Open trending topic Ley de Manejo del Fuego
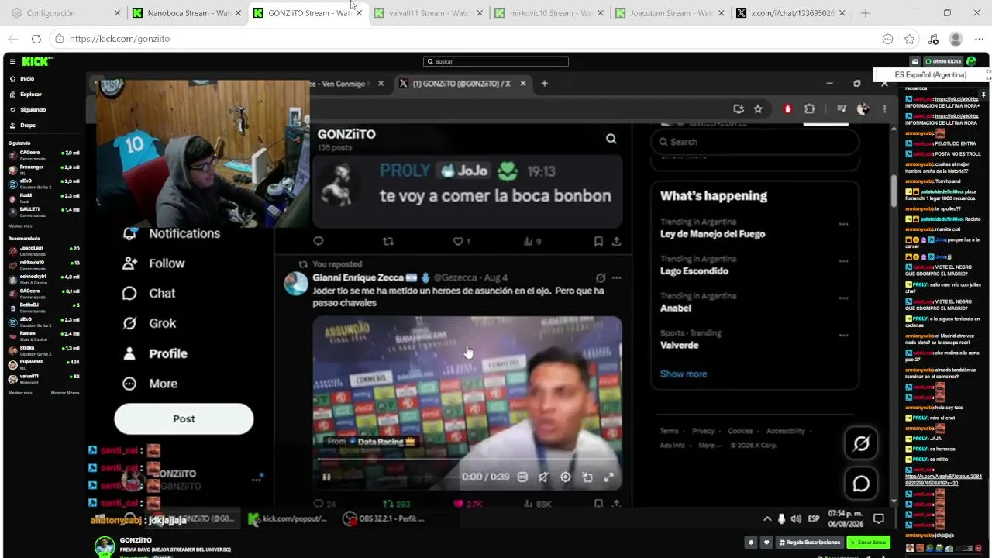 712,234
